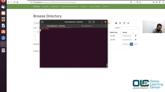Switch to hduser@ubuntu: ~/Desktop terminal tab
The image size is (165, 92).
coord(56,26)
